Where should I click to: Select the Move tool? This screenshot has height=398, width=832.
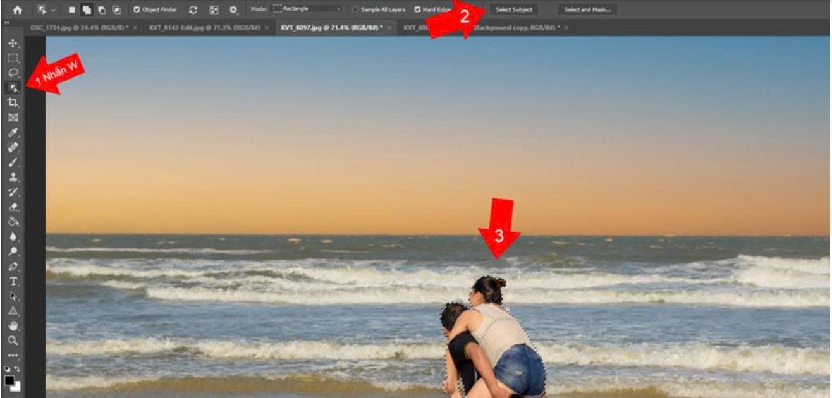(13, 43)
